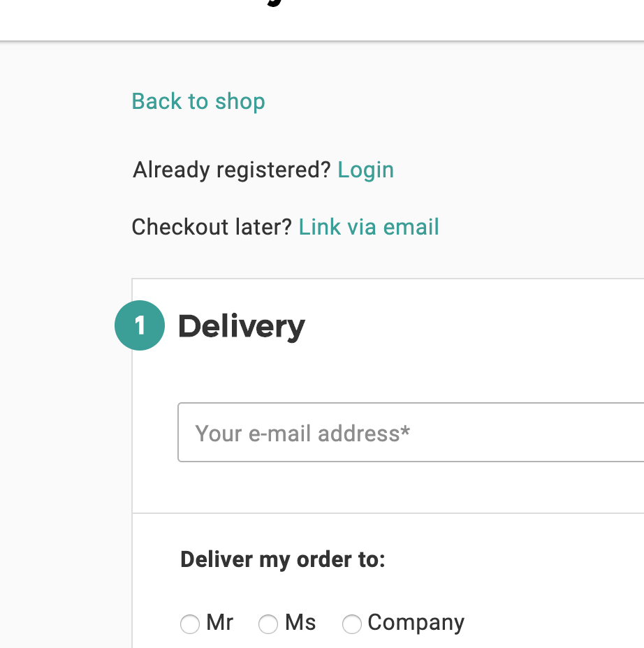Click the step 1 circle badge
The height and width of the screenshot is (648, 644).
tap(140, 325)
